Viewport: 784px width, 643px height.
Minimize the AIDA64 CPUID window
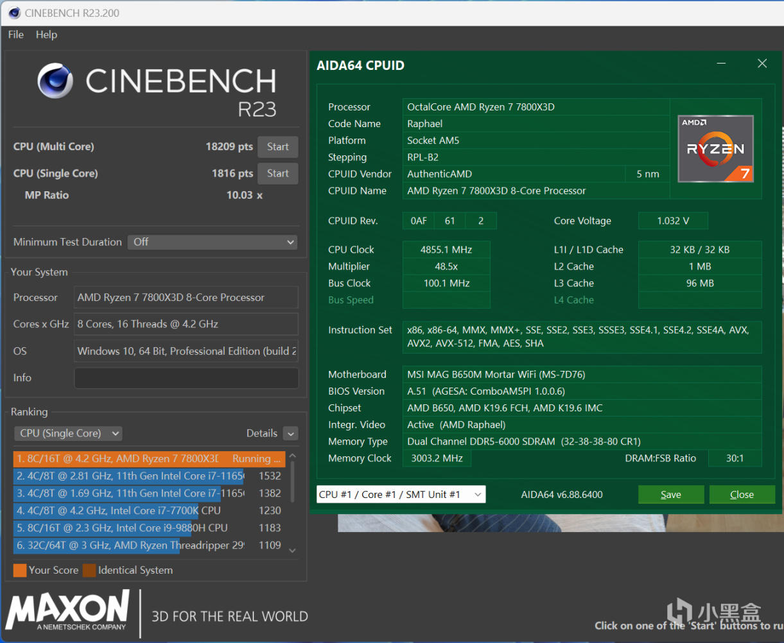point(722,64)
